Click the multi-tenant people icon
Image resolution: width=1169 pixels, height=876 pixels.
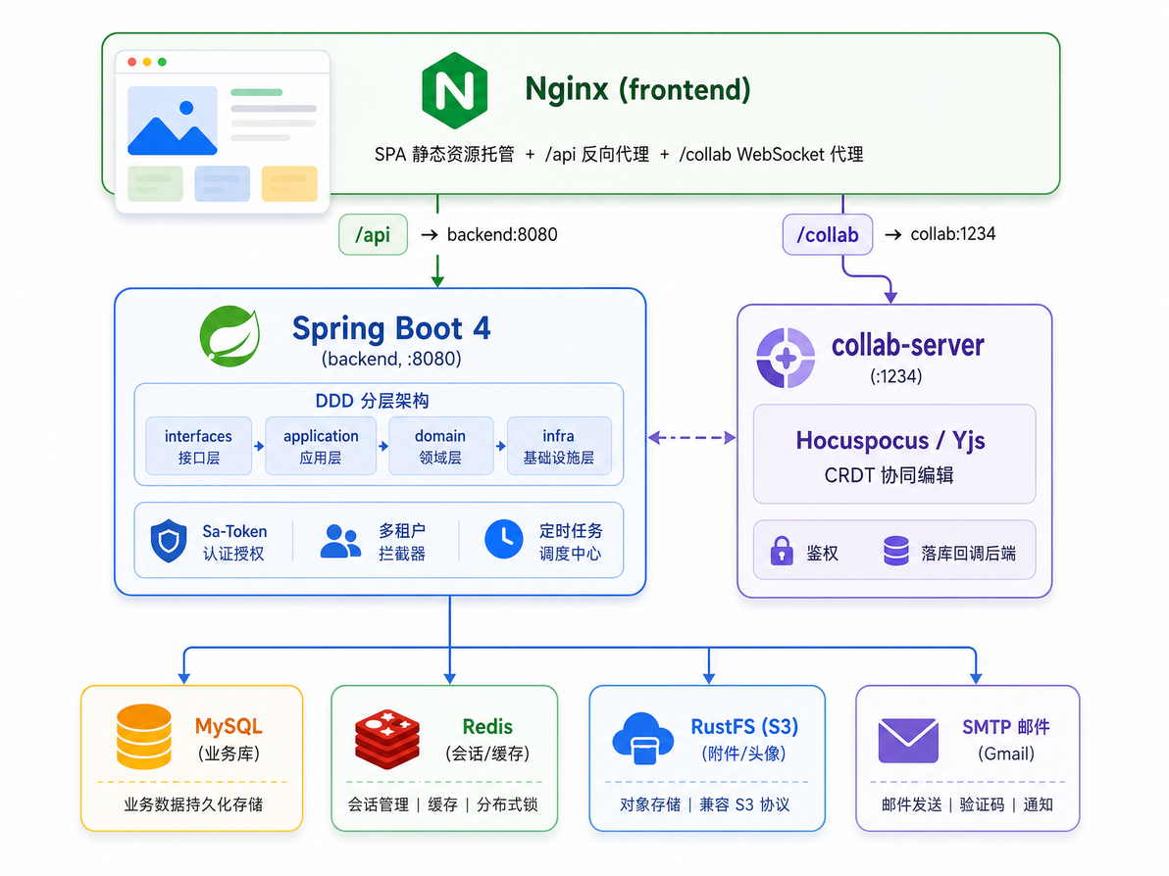[x=340, y=542]
